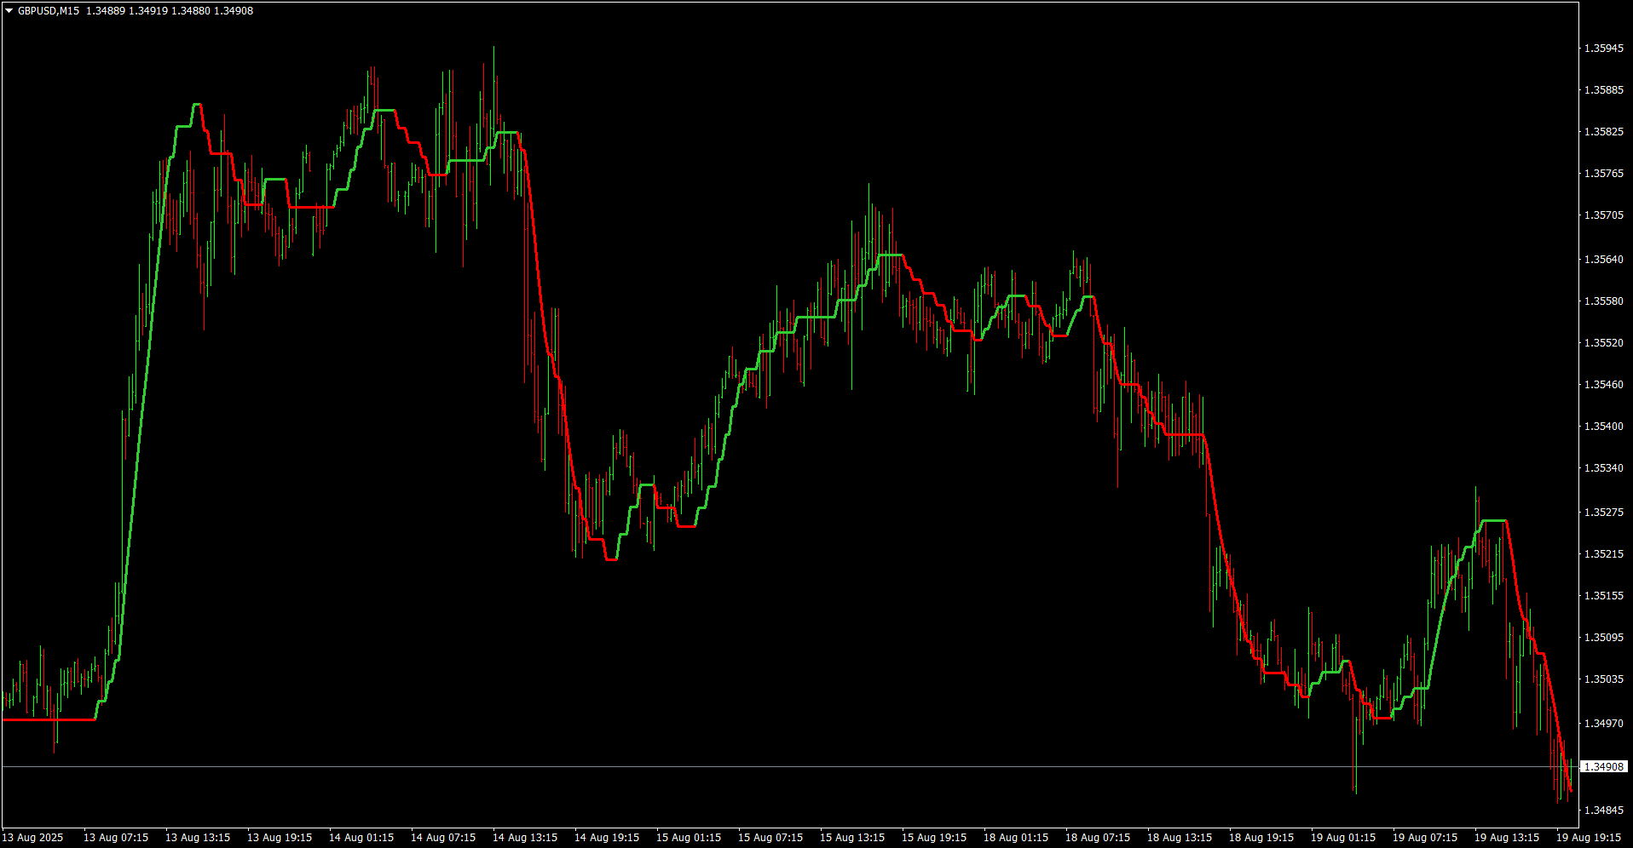Click the 14 Aug 01:15 time label
The width and height of the screenshot is (1633, 848).
tap(361, 838)
